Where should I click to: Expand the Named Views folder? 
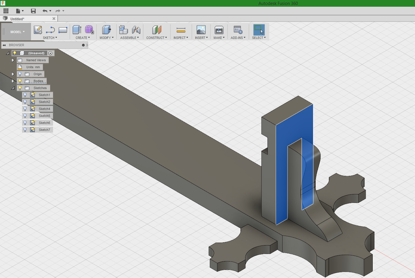tap(13, 60)
